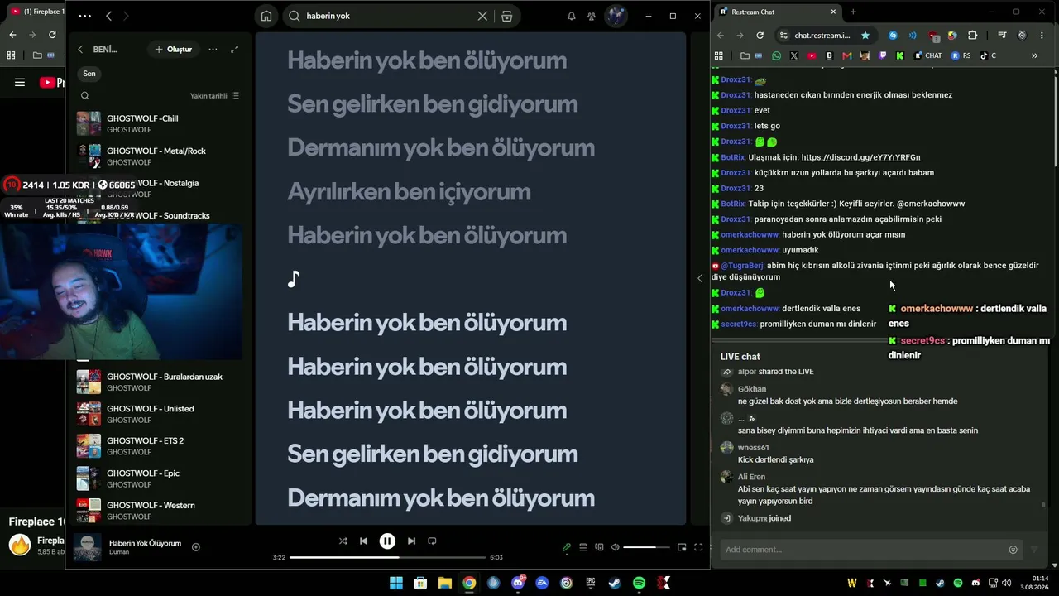
Task: Open GHOSTWOLF -Chill playlist
Action: [x=157, y=123]
